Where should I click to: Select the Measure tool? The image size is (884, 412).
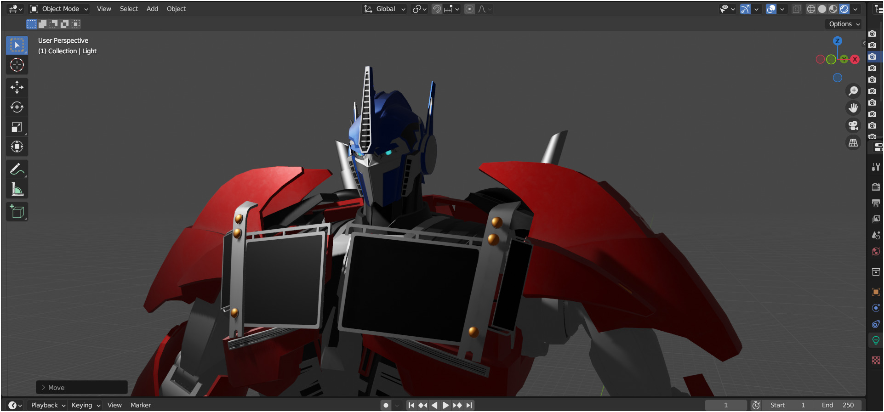[x=17, y=189]
